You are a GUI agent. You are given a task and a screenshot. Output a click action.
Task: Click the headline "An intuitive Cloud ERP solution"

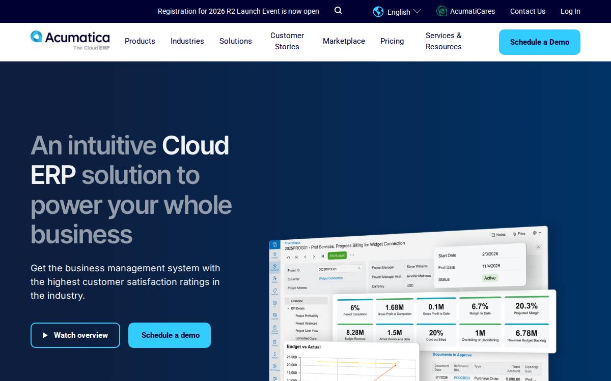coord(131,189)
